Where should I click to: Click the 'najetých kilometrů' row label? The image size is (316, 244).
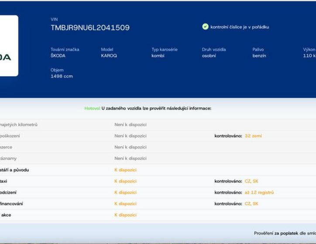pyautogui.click(x=18, y=125)
